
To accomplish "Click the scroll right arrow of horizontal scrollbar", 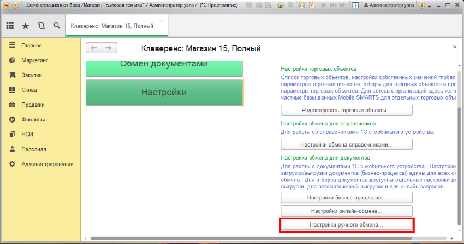I will (451, 239).
